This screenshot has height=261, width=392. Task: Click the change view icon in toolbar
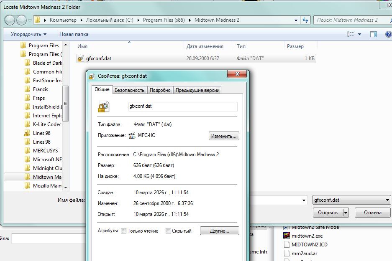pyautogui.click(x=351, y=34)
